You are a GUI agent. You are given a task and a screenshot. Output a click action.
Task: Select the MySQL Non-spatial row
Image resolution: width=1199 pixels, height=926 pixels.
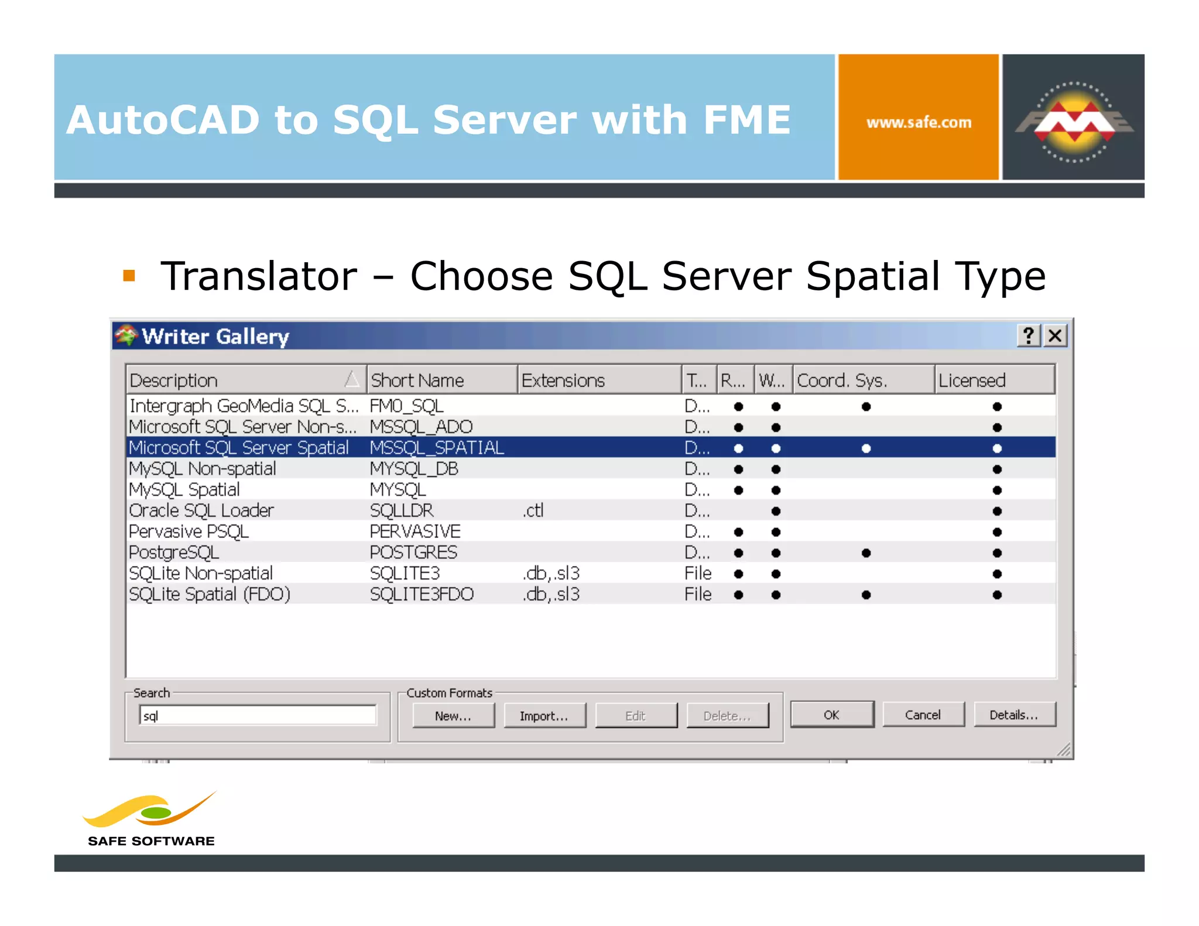point(591,468)
